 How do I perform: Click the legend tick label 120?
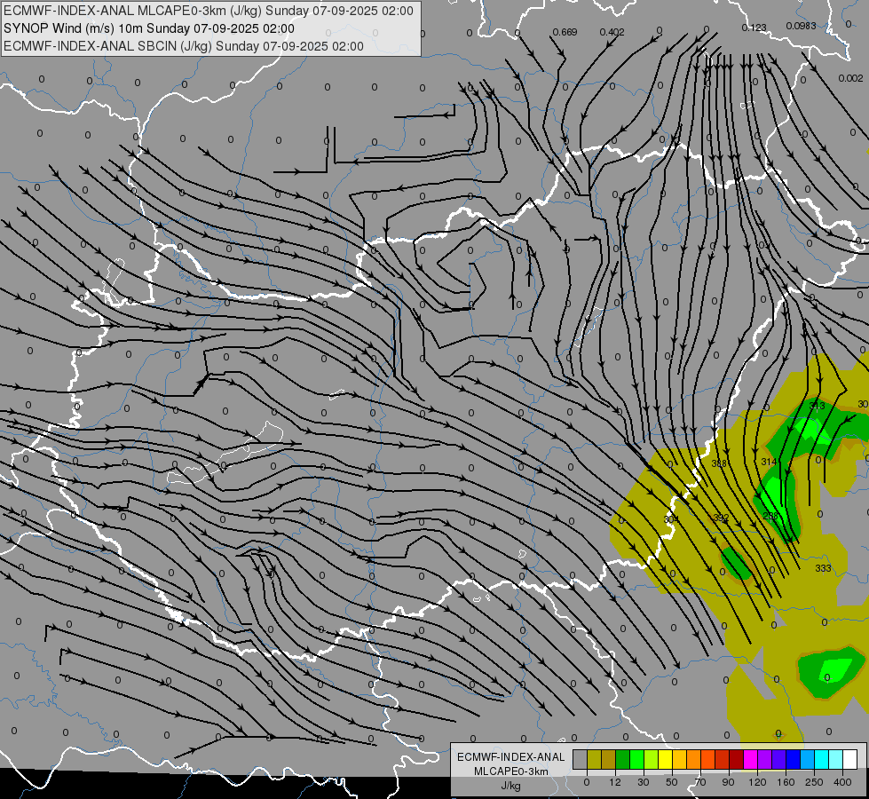pyautogui.click(x=757, y=782)
